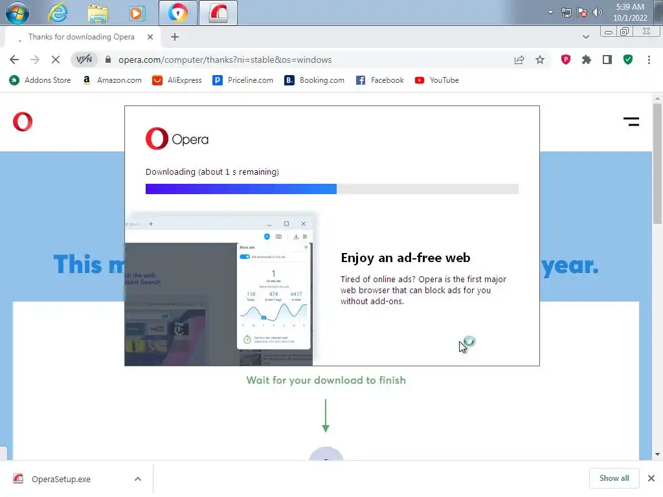663x497 pixels.
Task: Expand OperaSetup.exe download options chevron
Action: tap(138, 479)
